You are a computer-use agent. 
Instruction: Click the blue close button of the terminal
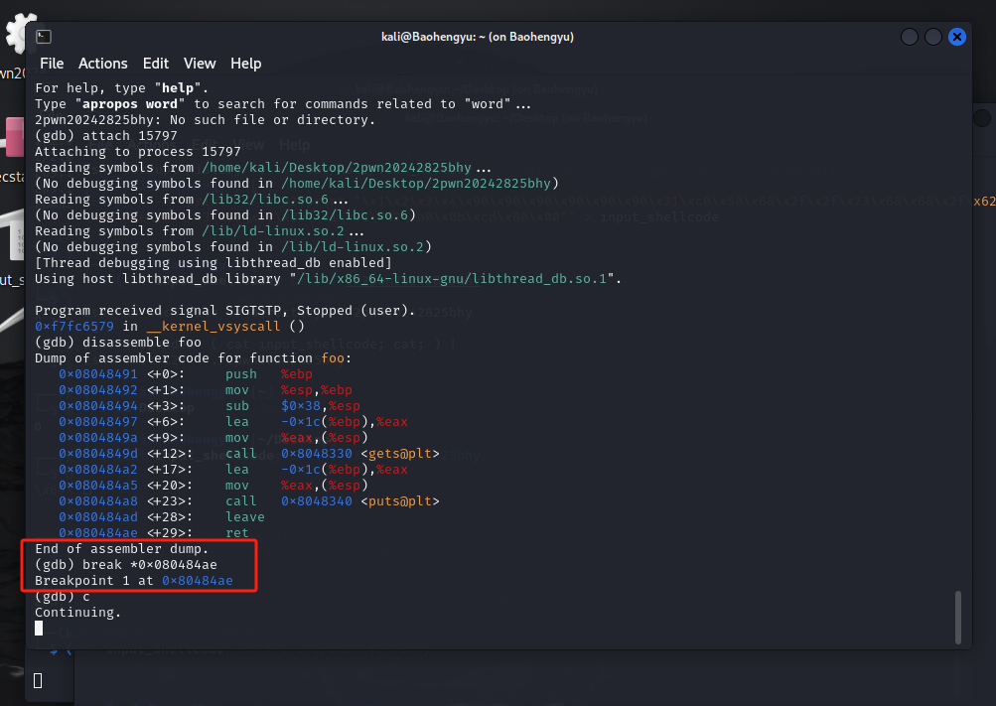click(956, 37)
